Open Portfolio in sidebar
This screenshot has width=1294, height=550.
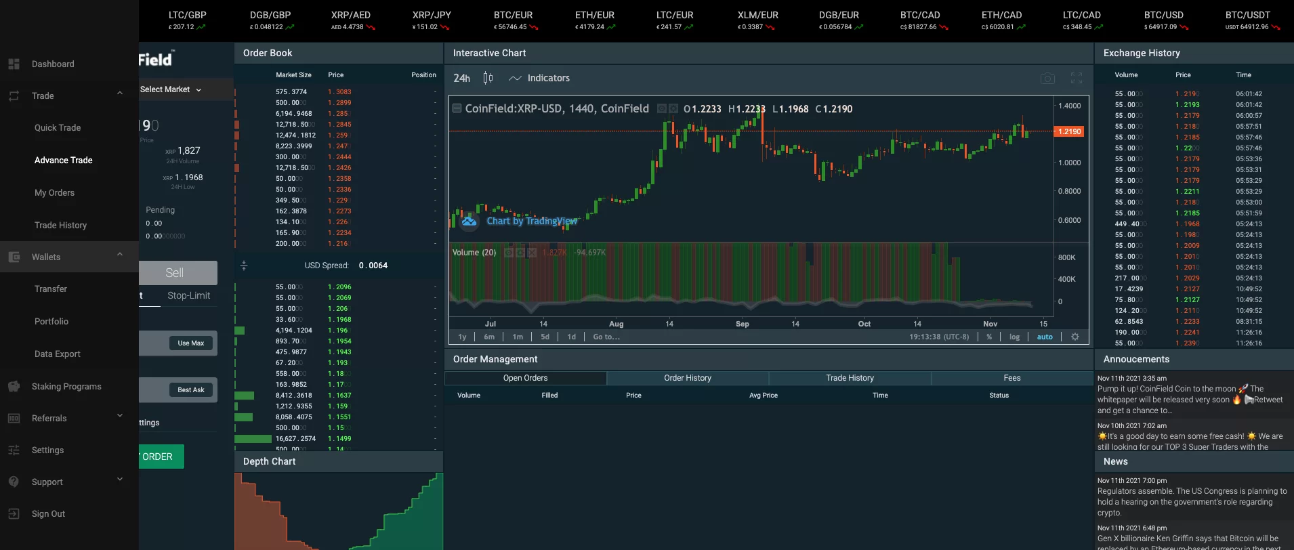pyautogui.click(x=51, y=321)
